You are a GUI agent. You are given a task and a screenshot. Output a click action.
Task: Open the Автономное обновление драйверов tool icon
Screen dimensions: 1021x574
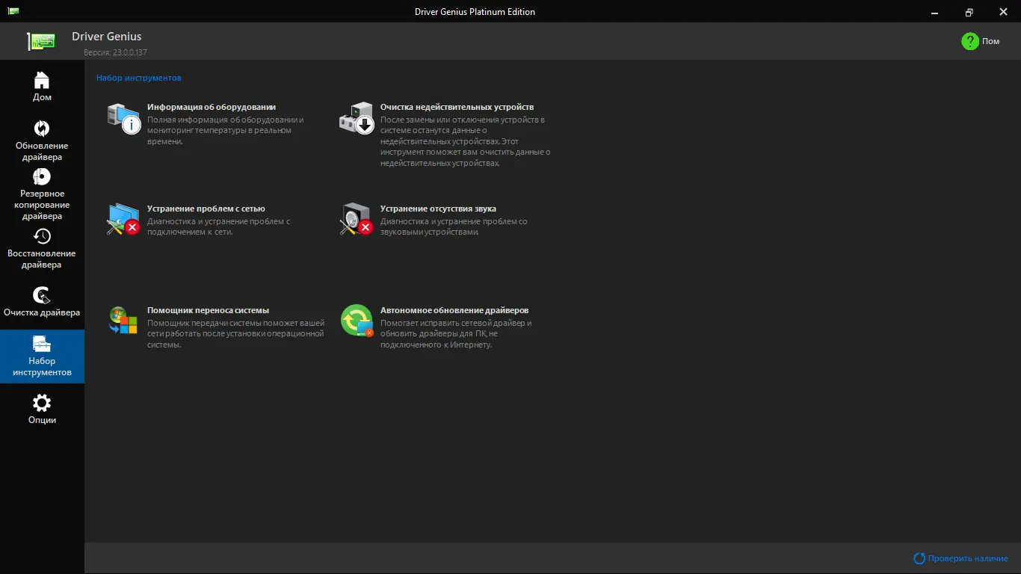357,321
